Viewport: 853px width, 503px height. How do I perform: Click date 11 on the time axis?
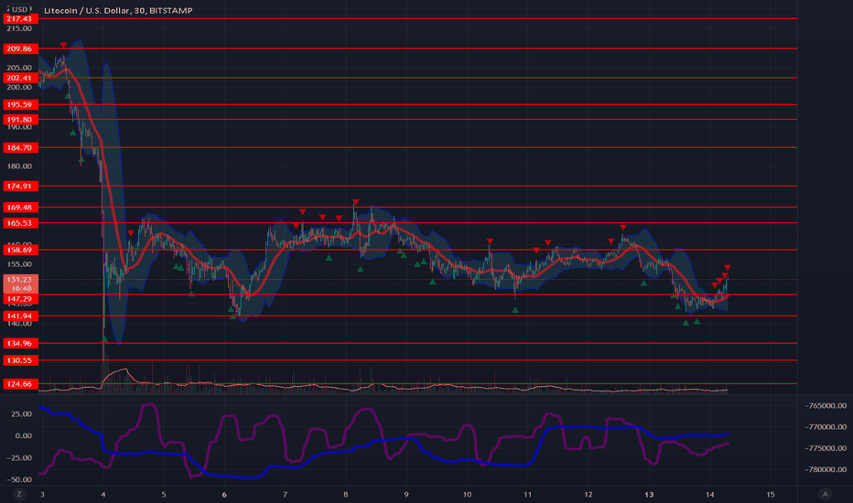pyautogui.click(x=528, y=494)
